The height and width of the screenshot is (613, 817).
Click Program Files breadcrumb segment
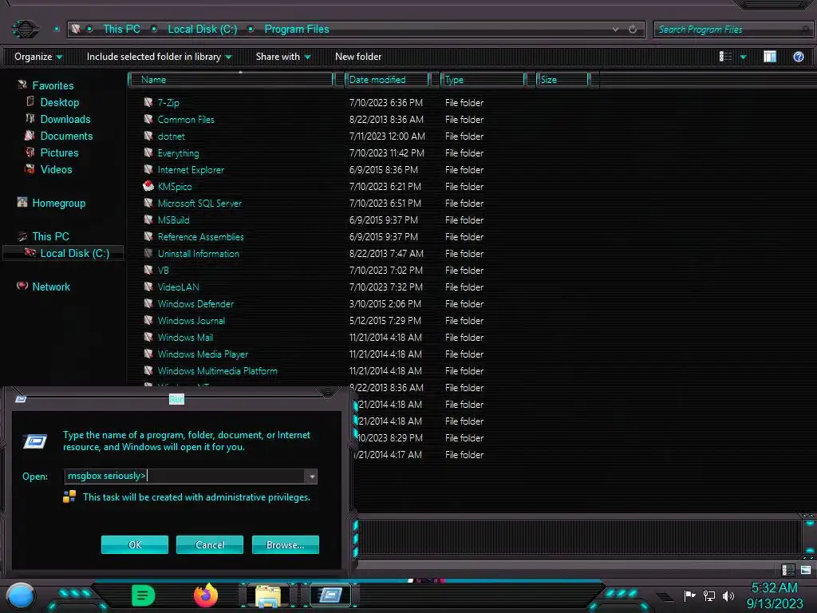(x=297, y=30)
